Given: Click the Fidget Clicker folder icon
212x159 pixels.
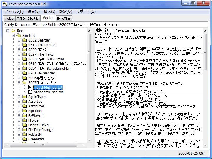Looking at the screenshot, I should (x=24, y=125).
